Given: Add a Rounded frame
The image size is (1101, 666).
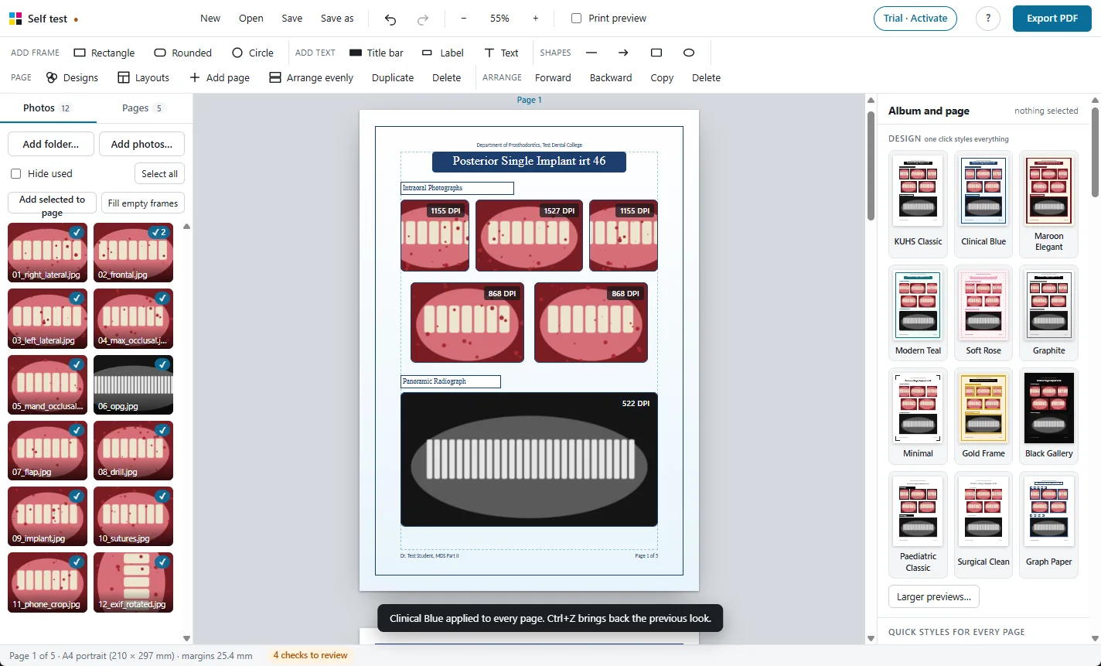Looking at the screenshot, I should [183, 53].
